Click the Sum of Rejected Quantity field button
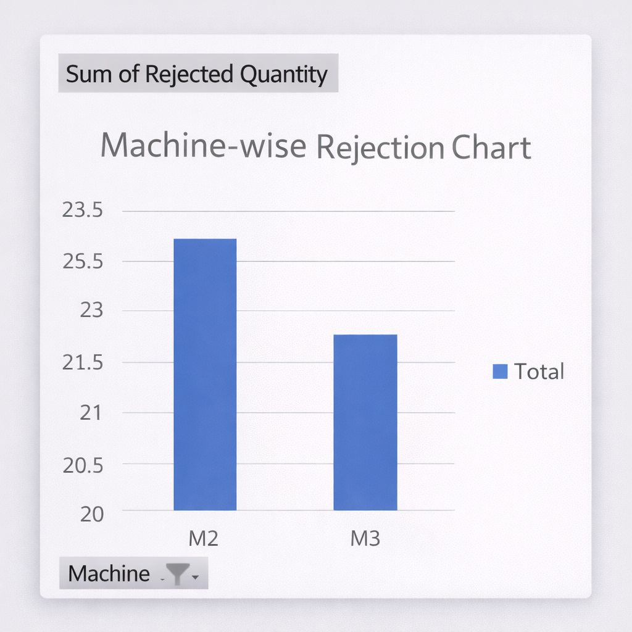 click(197, 74)
